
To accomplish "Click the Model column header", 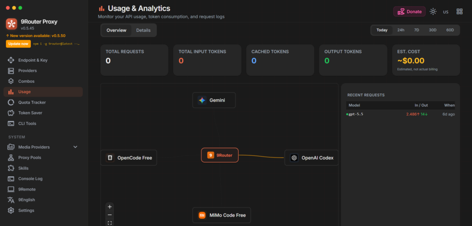I will pyautogui.click(x=354, y=105).
